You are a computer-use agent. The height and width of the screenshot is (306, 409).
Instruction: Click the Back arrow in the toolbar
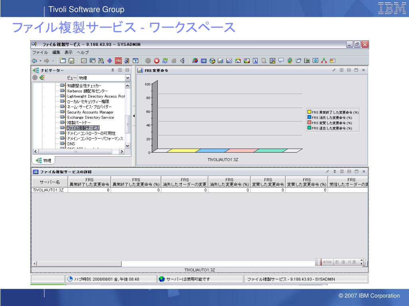pos(34,61)
